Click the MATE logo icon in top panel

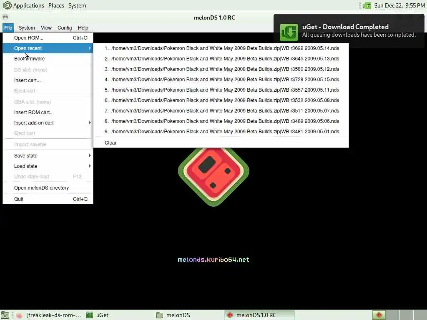pyautogui.click(x=7, y=5)
